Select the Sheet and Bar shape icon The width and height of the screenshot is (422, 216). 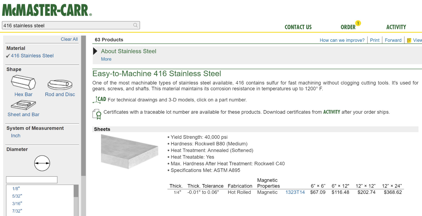23,105
